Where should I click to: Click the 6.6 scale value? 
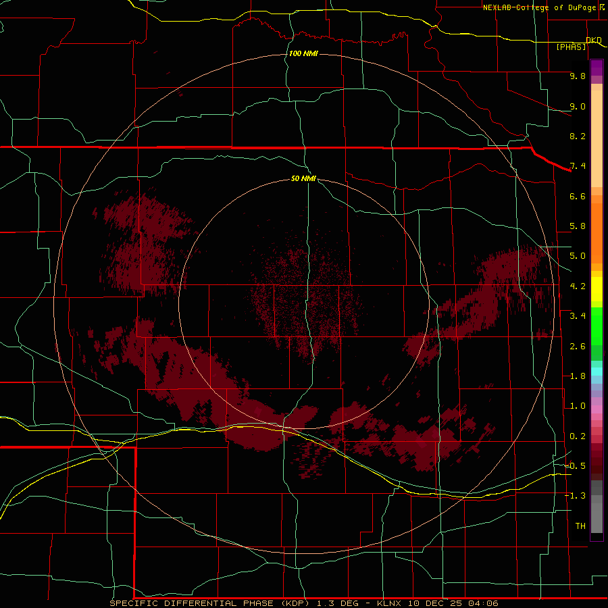(x=578, y=196)
